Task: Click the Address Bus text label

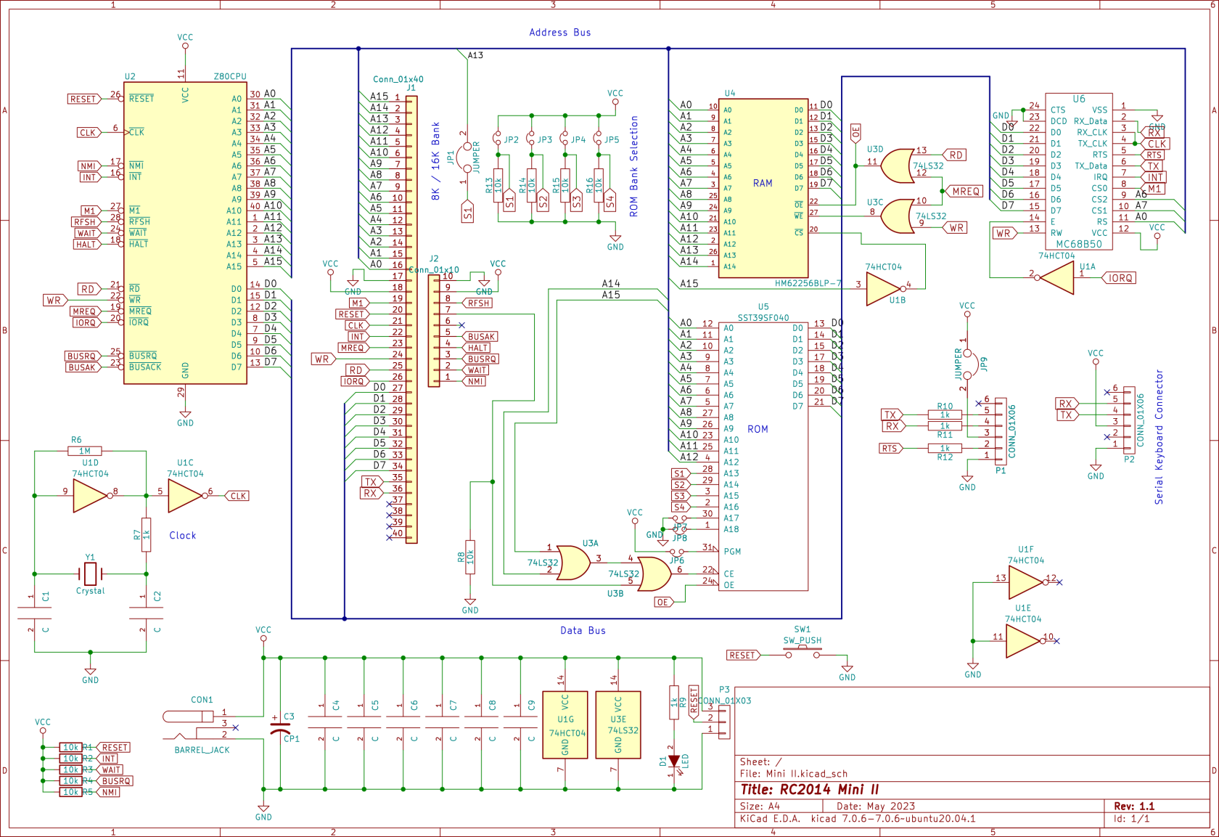Action: coord(559,33)
